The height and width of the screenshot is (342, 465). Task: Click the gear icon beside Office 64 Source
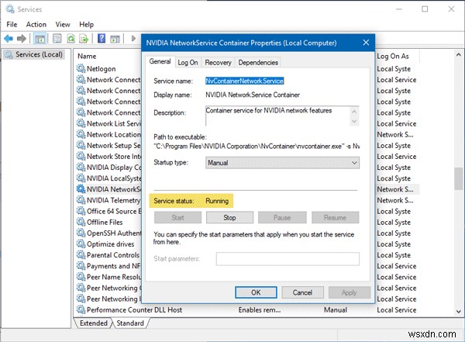tap(81, 211)
